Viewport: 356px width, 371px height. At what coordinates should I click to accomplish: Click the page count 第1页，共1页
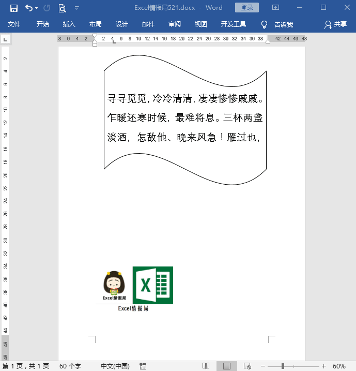26,366
